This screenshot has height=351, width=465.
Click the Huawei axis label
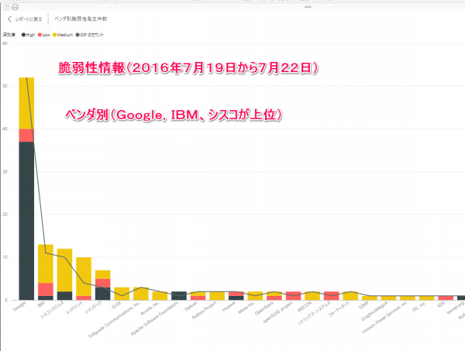coord(229,307)
